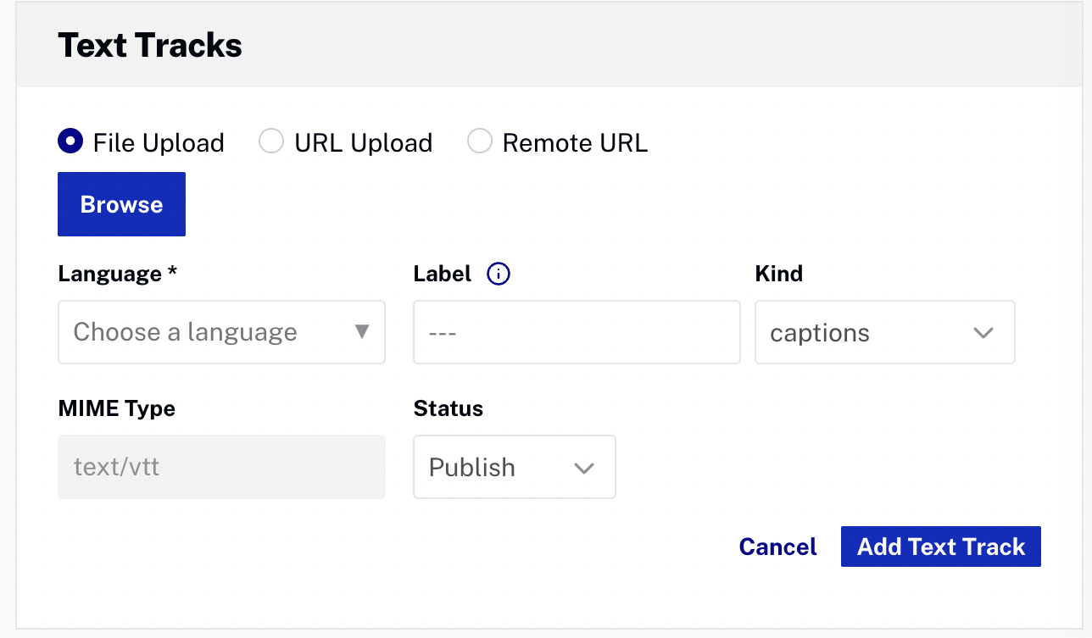Click the Text Tracks heading
The image size is (1092, 638).
[x=150, y=45]
